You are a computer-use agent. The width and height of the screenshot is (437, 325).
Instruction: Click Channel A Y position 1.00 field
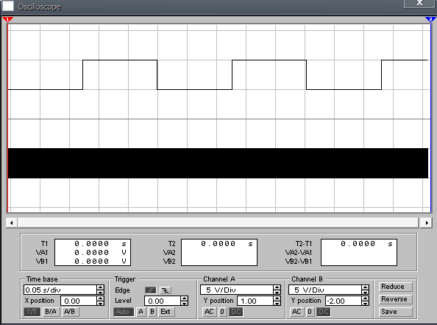click(x=255, y=301)
